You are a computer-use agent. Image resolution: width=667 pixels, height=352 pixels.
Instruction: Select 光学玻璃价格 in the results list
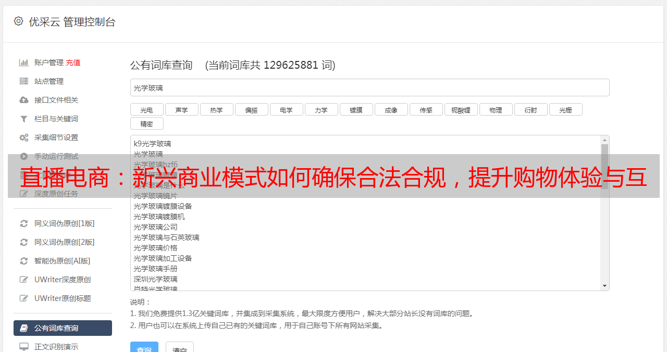[155, 248]
